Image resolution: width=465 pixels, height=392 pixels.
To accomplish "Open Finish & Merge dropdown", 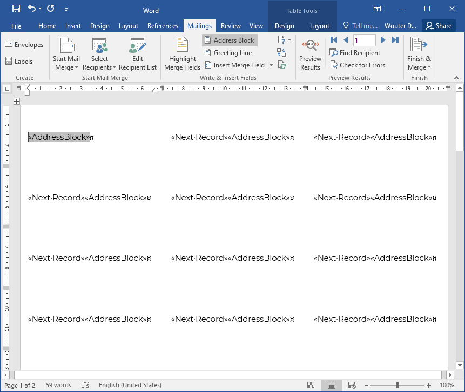I will (x=419, y=54).
